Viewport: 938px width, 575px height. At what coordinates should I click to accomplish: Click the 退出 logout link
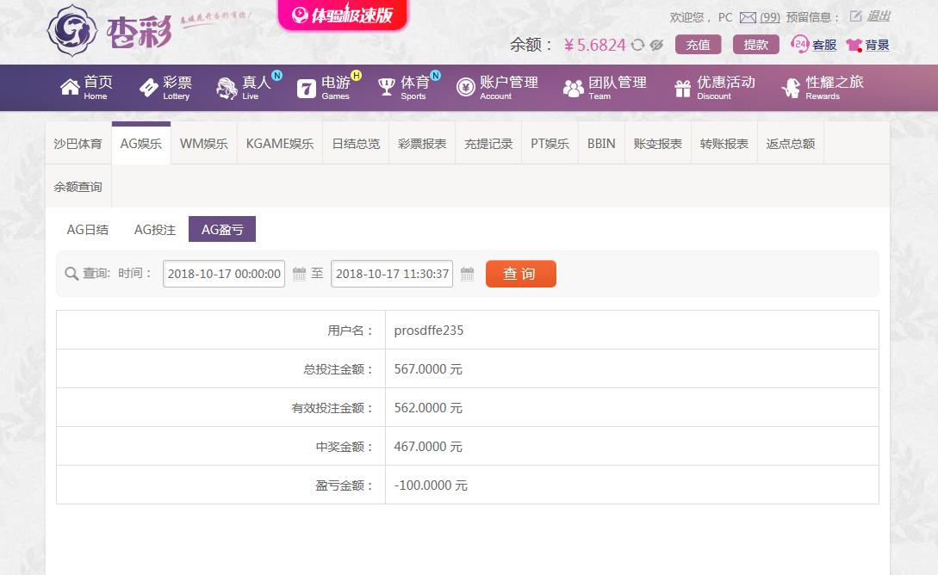pos(878,16)
